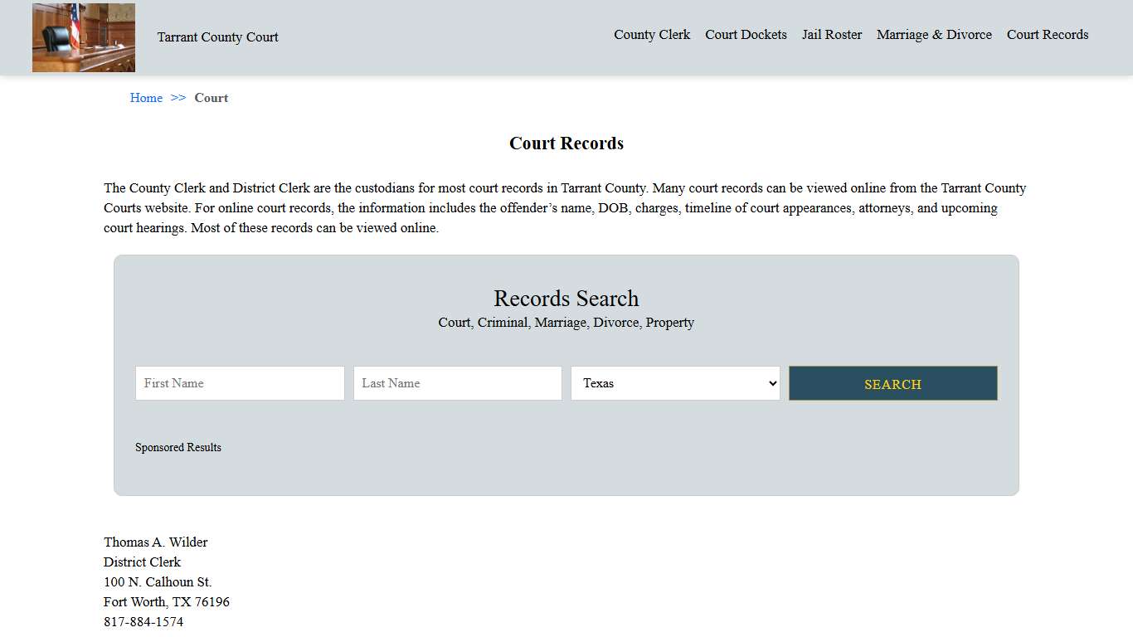Click the Last Name input field
The height and width of the screenshot is (637, 1133).
[457, 383]
